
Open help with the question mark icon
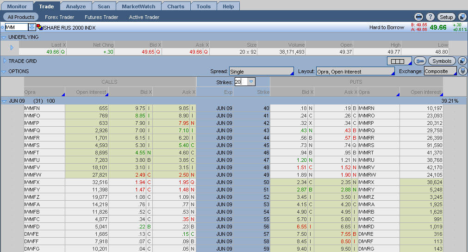pyautogui.click(x=430, y=17)
